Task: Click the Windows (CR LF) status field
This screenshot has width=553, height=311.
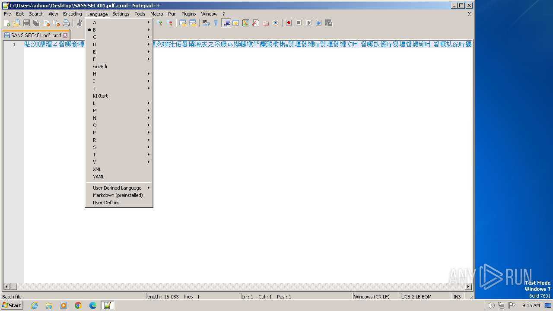Action: coord(376,297)
